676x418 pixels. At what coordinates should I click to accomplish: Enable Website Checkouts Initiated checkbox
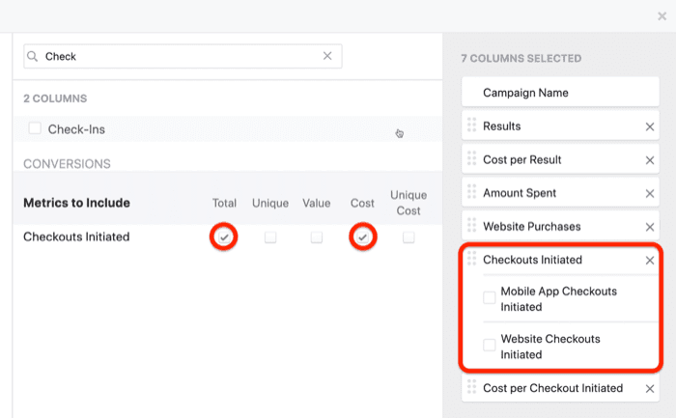pos(490,346)
